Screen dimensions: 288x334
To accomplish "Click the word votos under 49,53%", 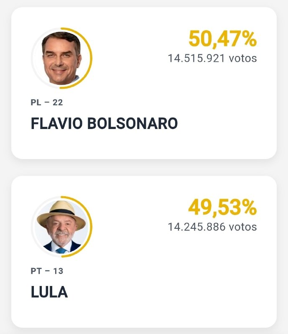I will tap(243, 227).
